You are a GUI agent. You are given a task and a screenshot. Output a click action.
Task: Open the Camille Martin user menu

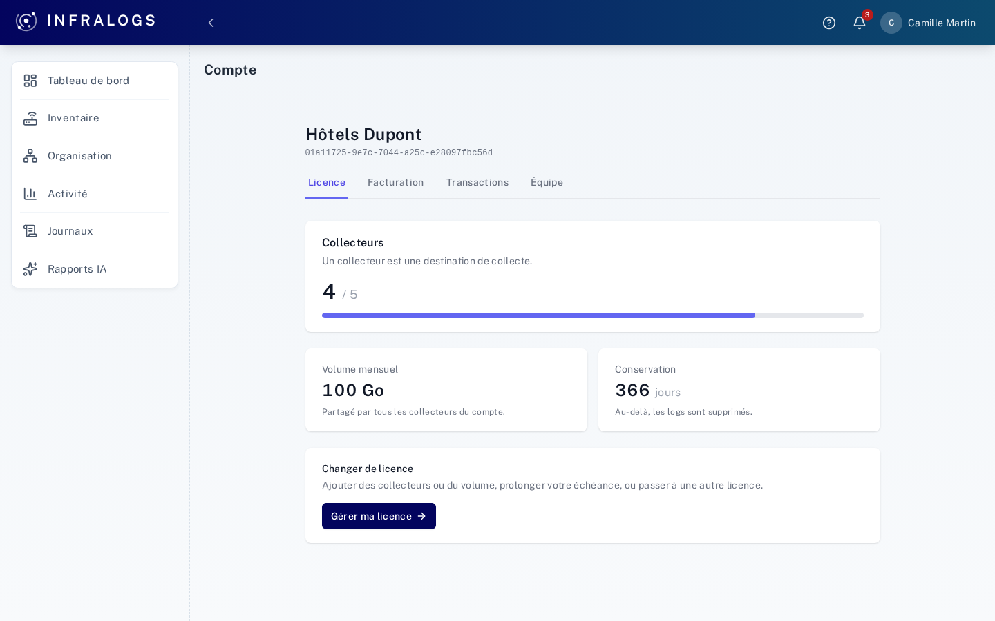pyautogui.click(x=928, y=23)
